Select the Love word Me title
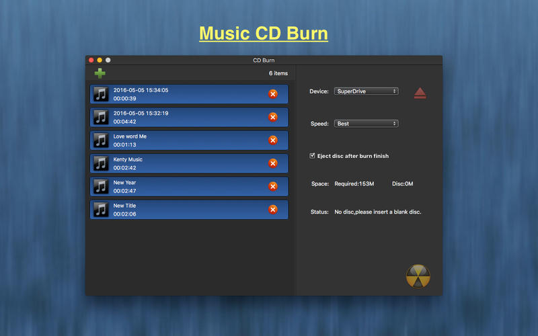 pos(130,136)
